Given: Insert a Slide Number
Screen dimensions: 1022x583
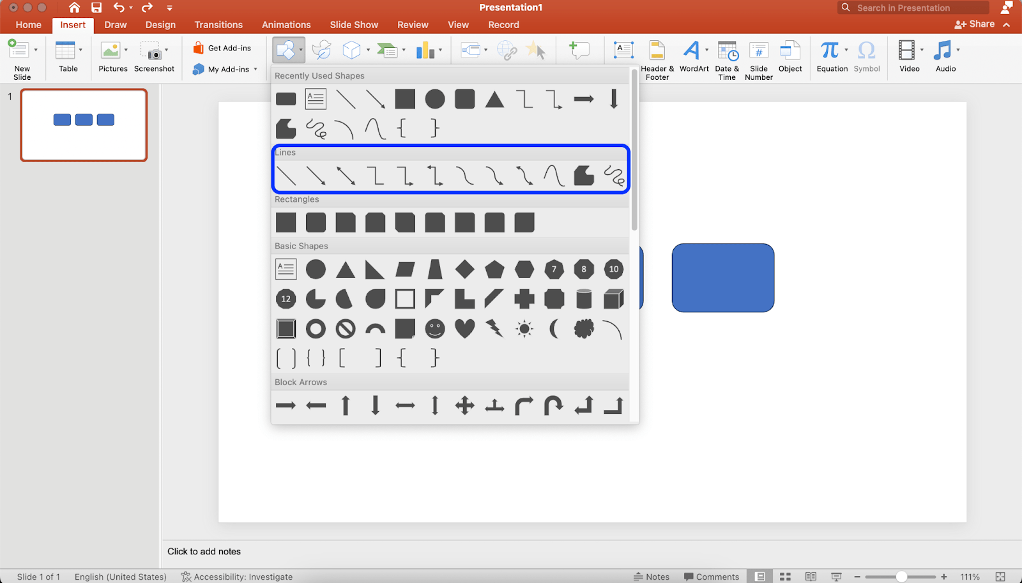Looking at the screenshot, I should tap(758, 57).
